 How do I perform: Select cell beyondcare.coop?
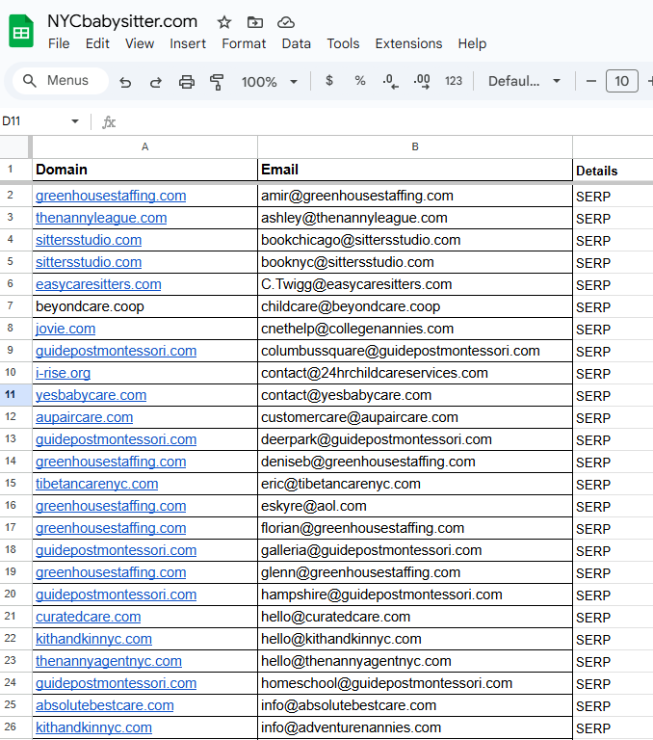coord(144,306)
